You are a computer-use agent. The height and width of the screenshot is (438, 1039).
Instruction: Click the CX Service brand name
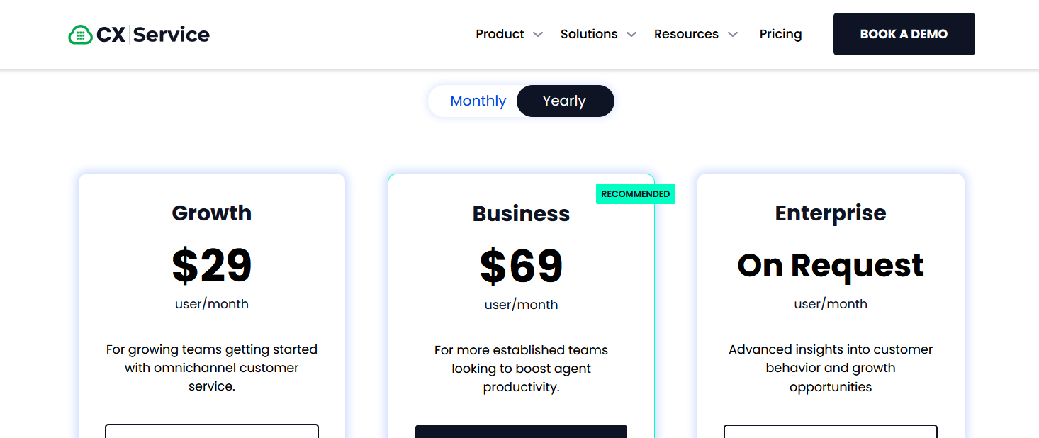coord(153,34)
